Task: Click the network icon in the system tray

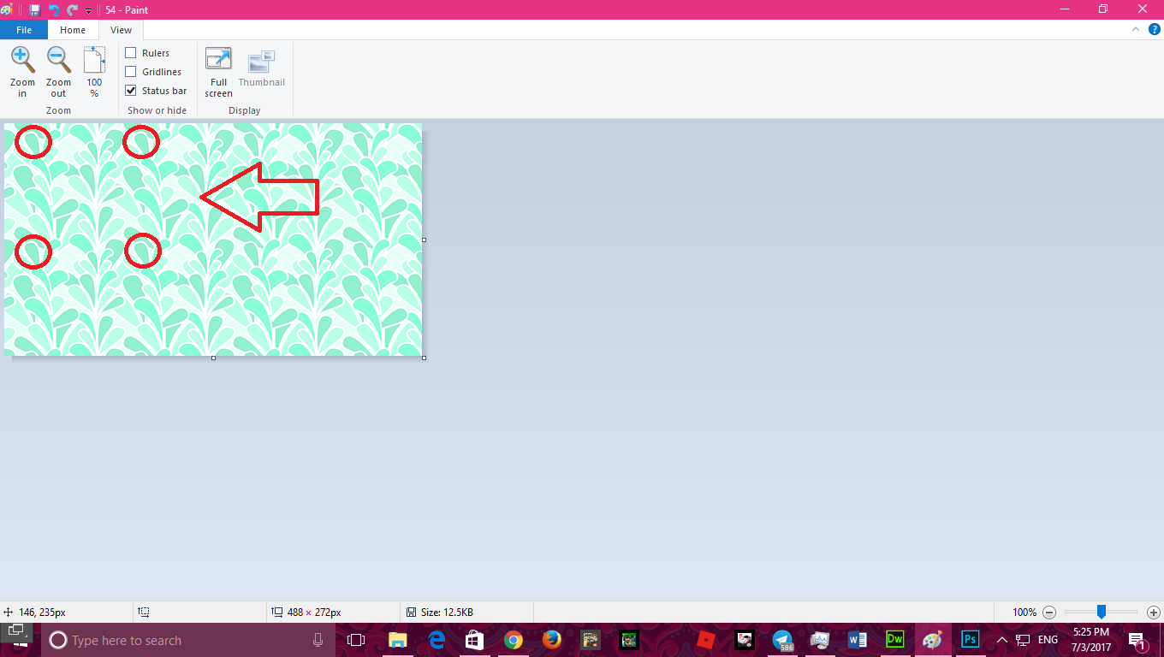Action: click(x=1023, y=640)
